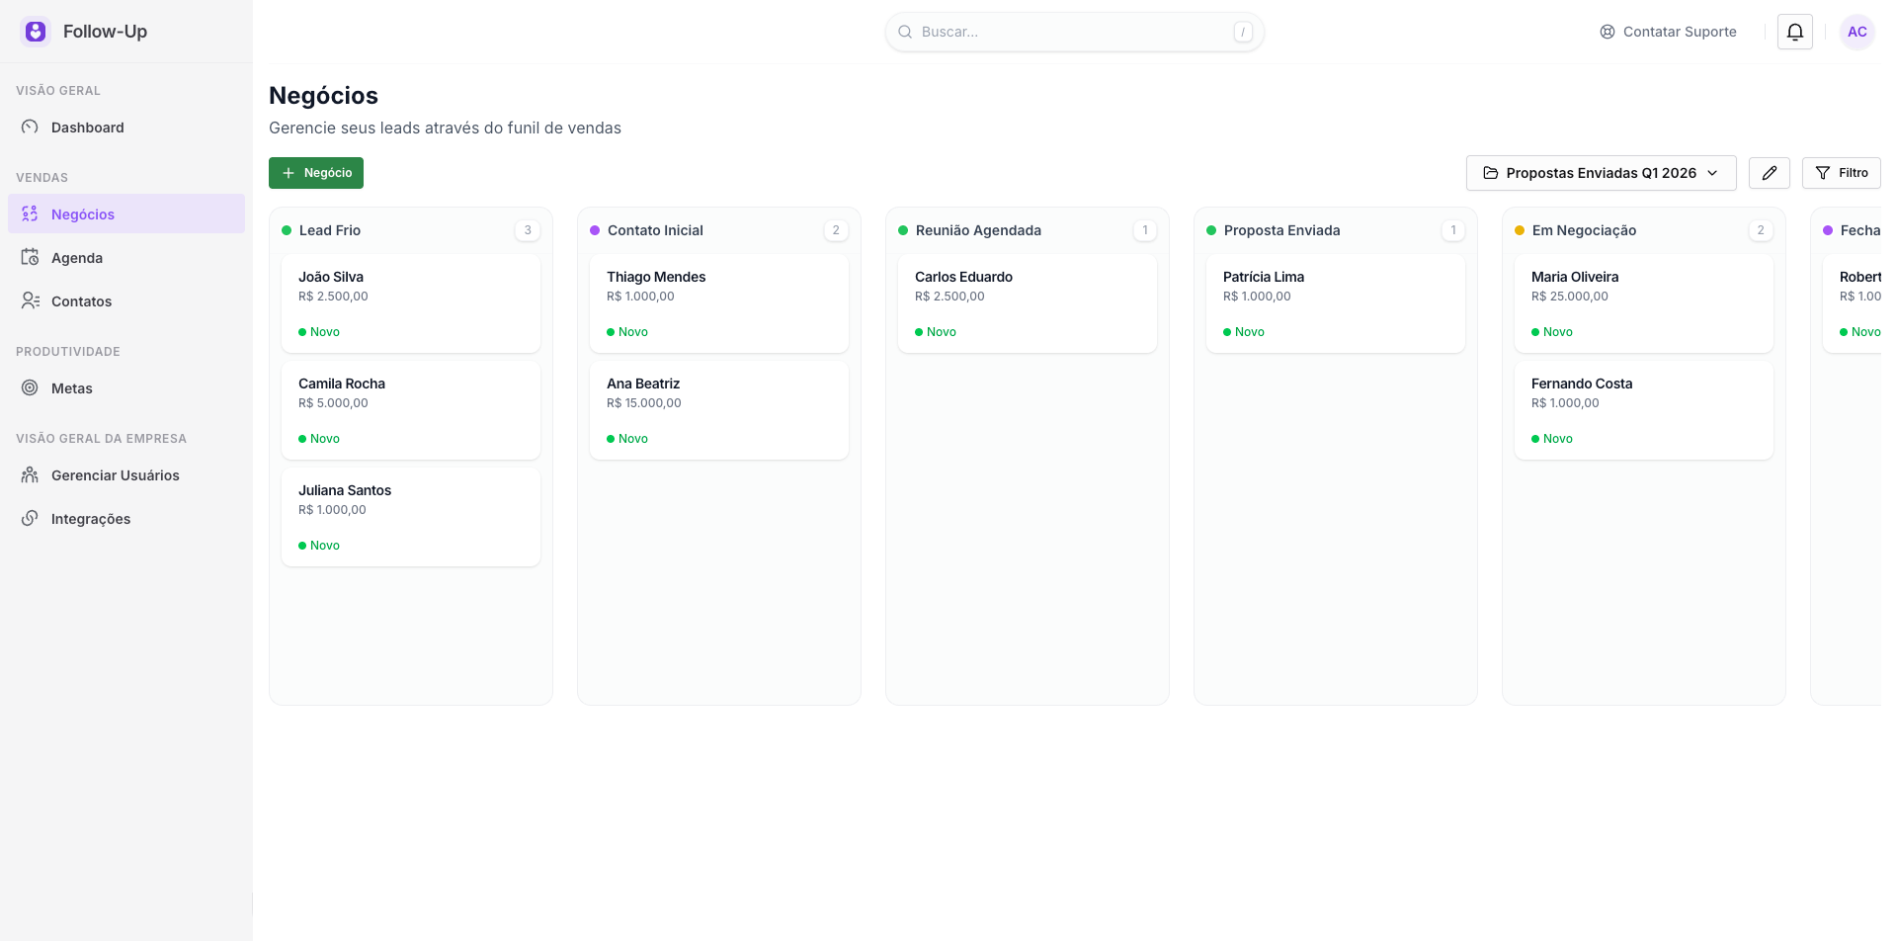1897x941 pixels.
Task: Click the search magnifier in the top bar
Action: 905,32
